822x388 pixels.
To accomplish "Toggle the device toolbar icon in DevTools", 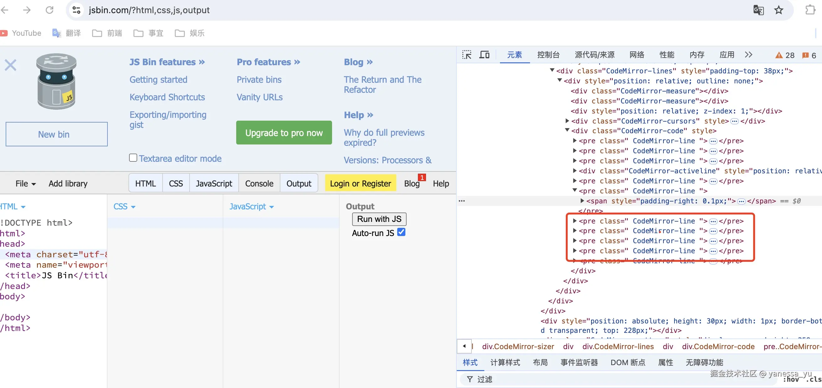I will [x=484, y=55].
